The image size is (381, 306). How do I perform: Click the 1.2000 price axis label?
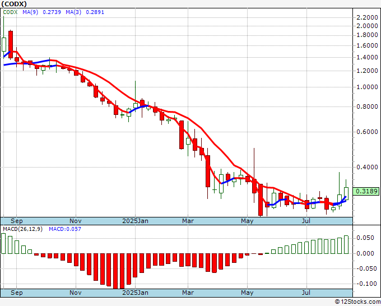[x=367, y=71]
